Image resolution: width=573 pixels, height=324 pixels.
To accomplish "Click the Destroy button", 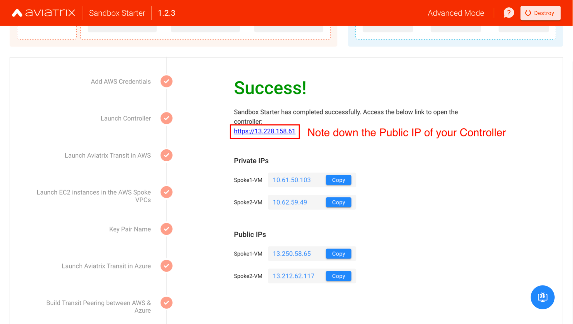I will coord(540,13).
